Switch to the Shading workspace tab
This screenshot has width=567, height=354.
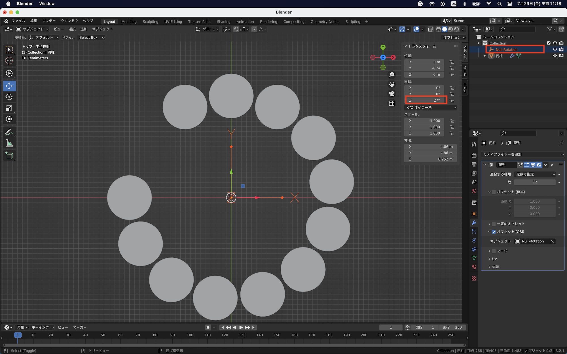[x=223, y=22]
